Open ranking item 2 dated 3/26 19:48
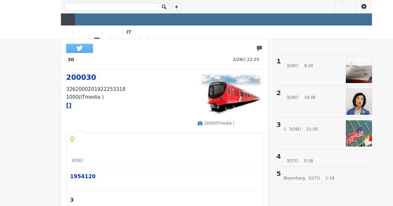This screenshot has height=206, width=393. [323, 102]
